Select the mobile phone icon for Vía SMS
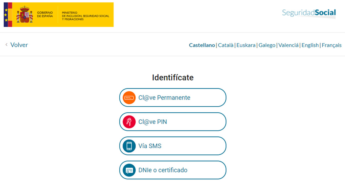 pyautogui.click(x=129, y=146)
